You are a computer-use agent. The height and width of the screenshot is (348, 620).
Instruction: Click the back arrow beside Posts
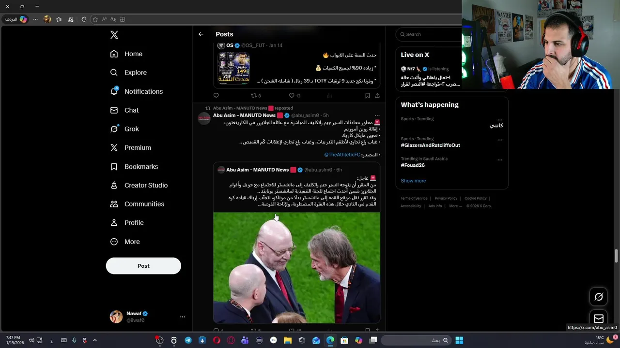[x=201, y=34]
